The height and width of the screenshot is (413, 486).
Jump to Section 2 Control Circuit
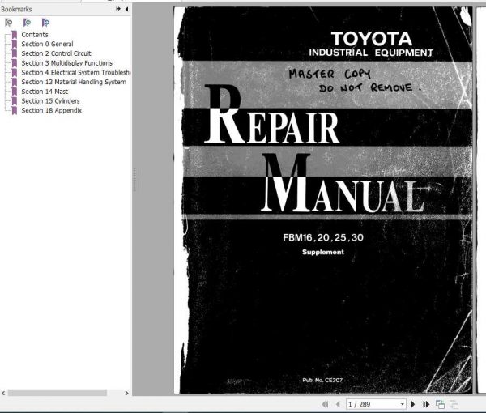[56, 53]
